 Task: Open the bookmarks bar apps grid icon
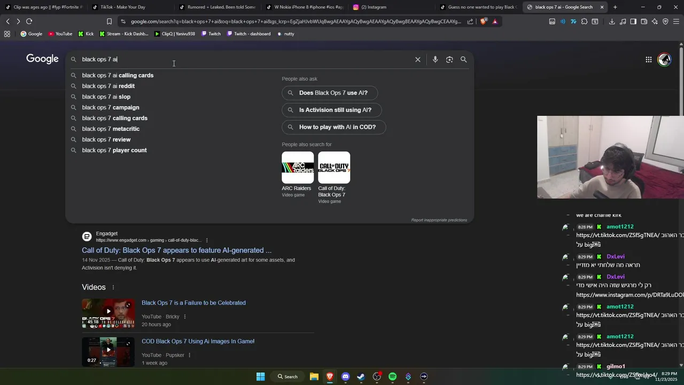(7, 34)
